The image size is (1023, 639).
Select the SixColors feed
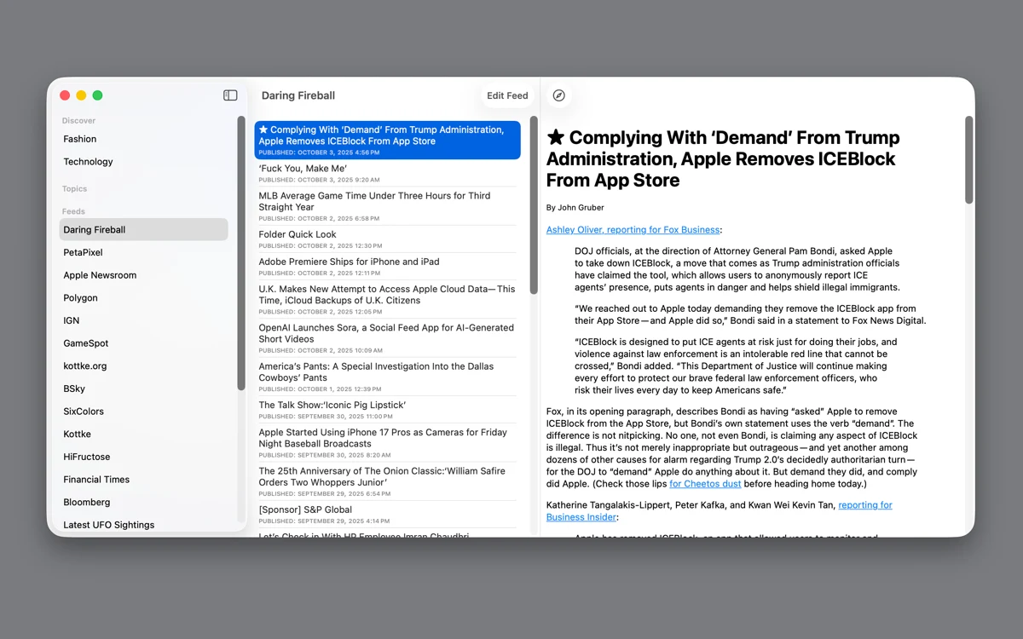tap(143, 412)
